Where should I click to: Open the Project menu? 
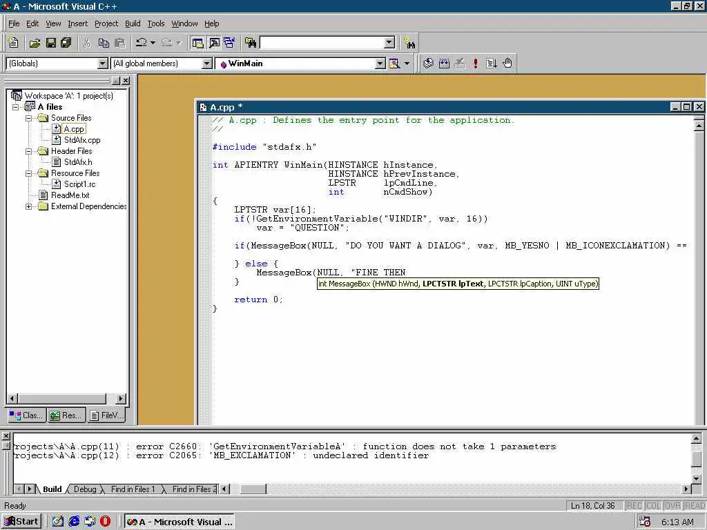coord(106,23)
